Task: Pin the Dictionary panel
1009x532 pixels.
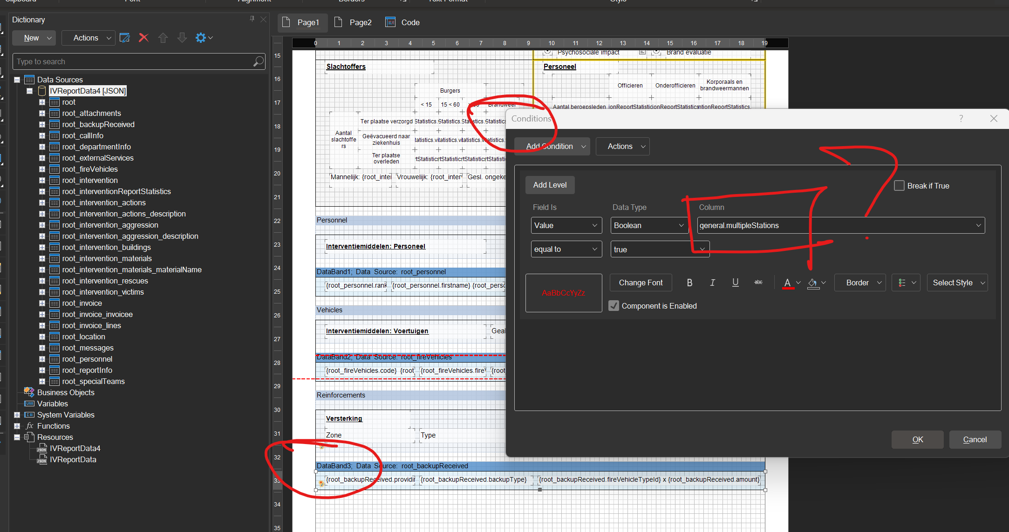Action: pyautogui.click(x=252, y=19)
